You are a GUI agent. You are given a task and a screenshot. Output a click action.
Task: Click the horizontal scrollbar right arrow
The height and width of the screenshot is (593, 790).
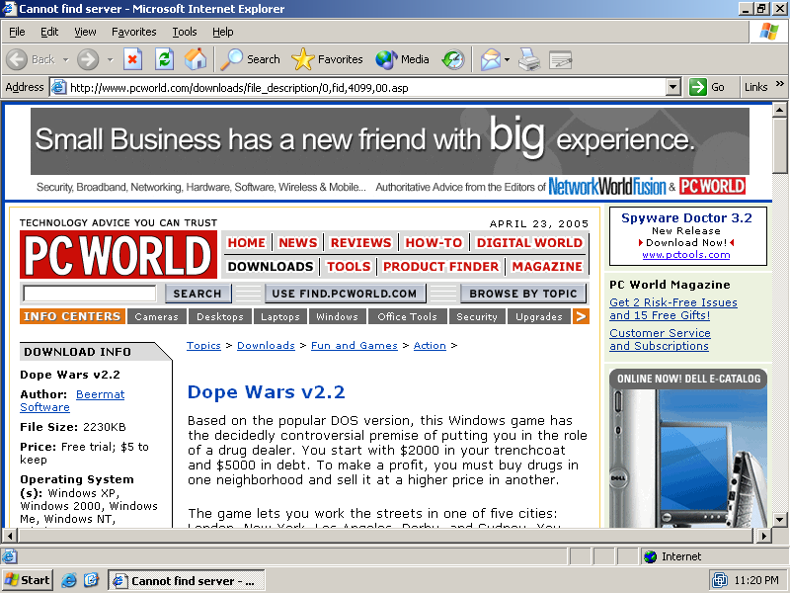[x=764, y=536]
